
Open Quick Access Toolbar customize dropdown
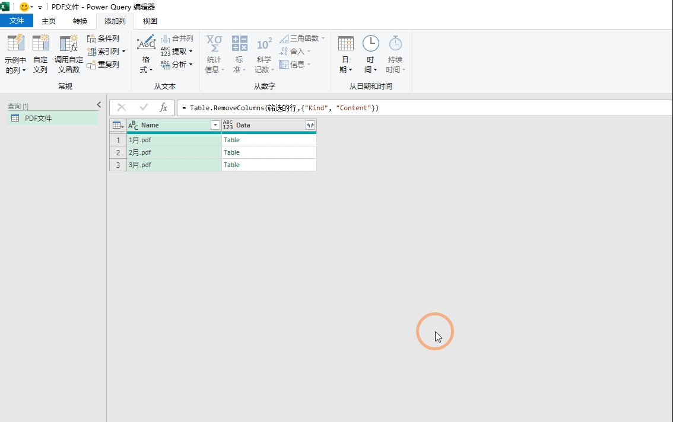point(40,7)
